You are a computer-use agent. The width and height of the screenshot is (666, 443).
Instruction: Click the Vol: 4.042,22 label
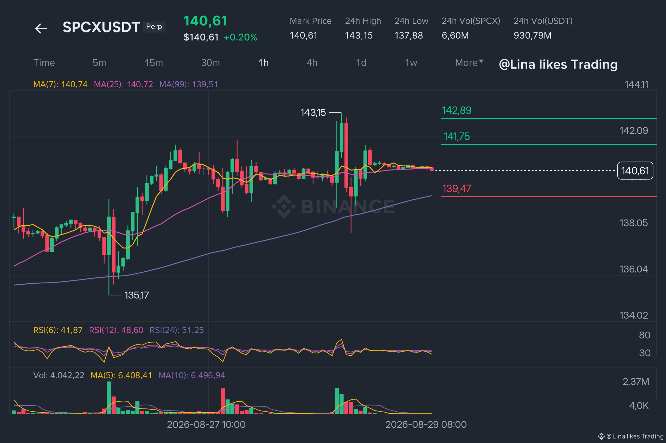pyautogui.click(x=59, y=375)
